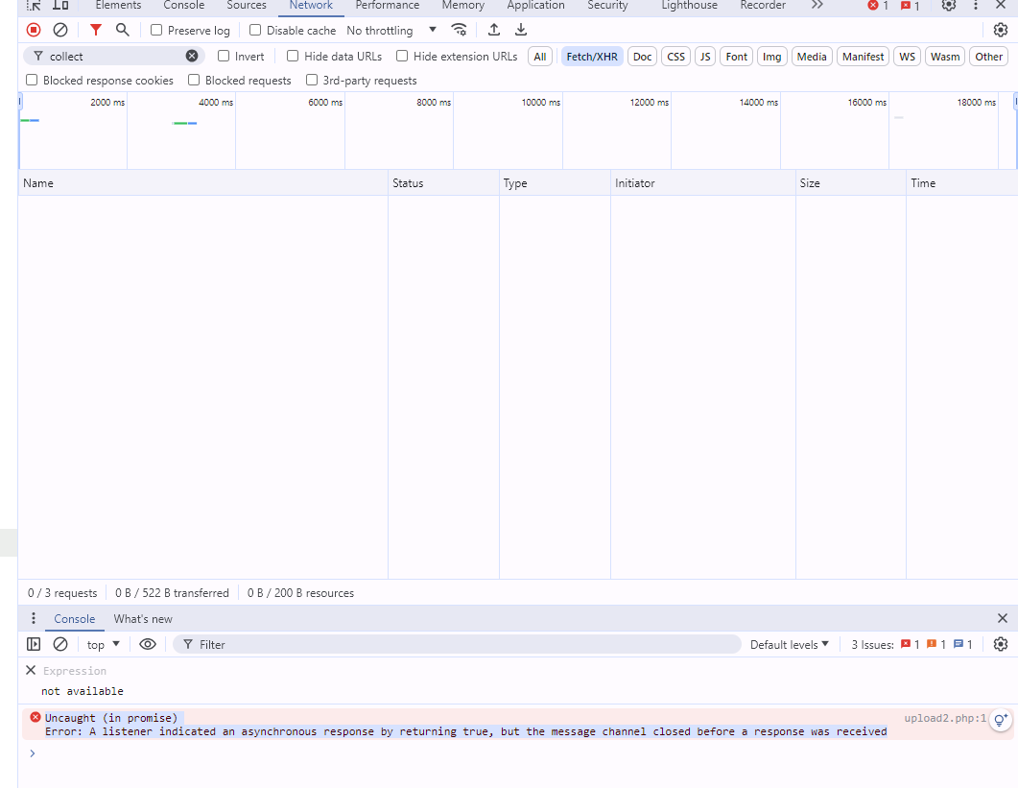Enable Disable cache checkbox
1018x788 pixels.
coord(255,30)
